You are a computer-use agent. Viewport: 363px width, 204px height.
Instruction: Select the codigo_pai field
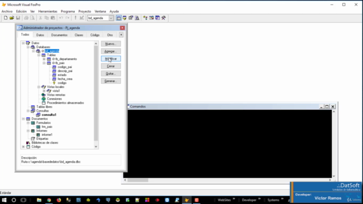coord(65,67)
